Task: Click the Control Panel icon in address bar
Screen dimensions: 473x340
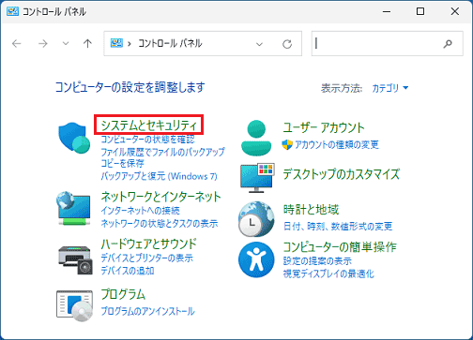Action: click(x=116, y=43)
